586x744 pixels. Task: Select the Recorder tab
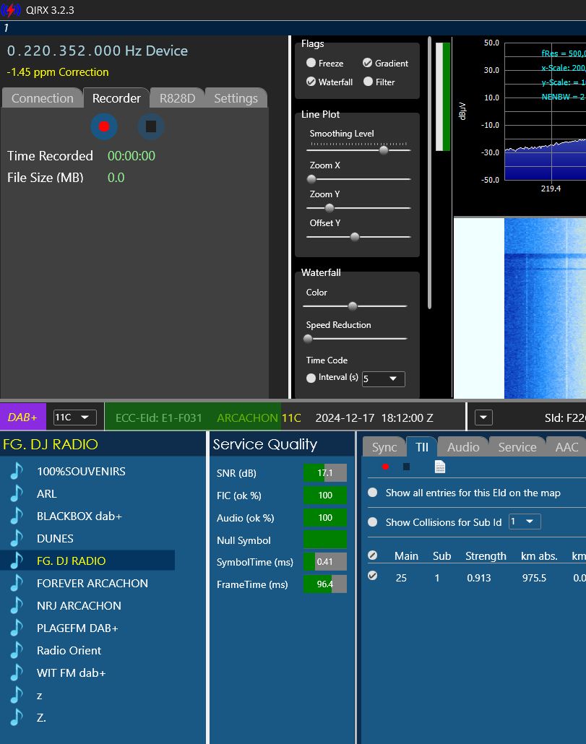click(x=116, y=98)
